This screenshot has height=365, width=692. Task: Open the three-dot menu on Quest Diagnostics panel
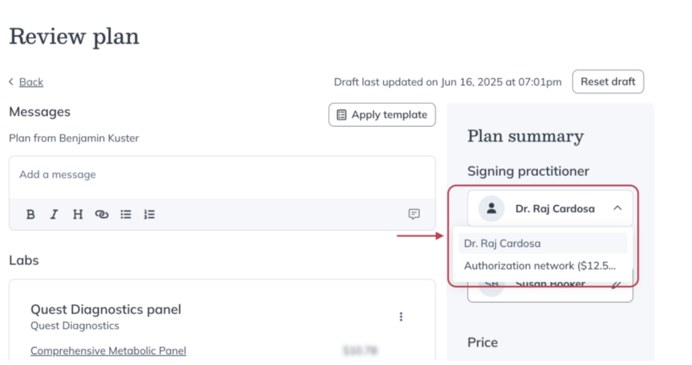tap(401, 316)
